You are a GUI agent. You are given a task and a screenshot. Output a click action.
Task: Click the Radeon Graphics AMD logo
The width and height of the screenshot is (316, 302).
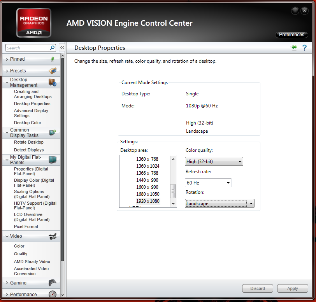click(x=33, y=23)
